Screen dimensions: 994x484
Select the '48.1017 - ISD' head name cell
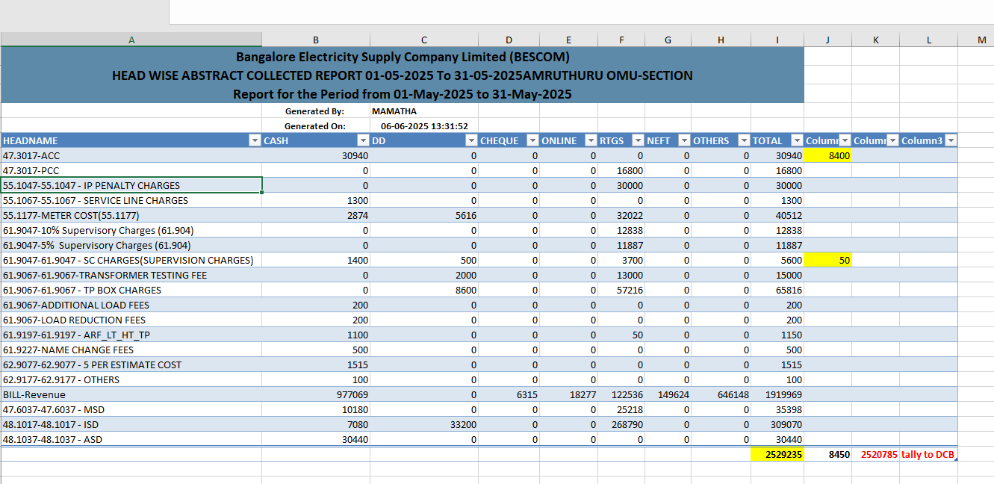131,424
